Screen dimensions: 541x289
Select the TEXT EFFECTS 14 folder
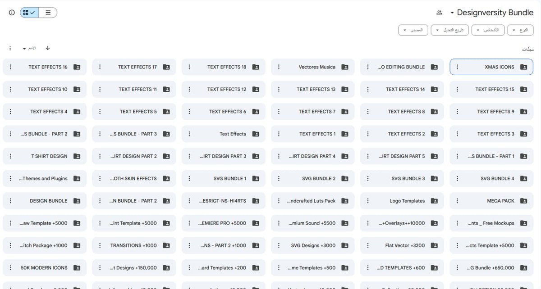pos(402,89)
